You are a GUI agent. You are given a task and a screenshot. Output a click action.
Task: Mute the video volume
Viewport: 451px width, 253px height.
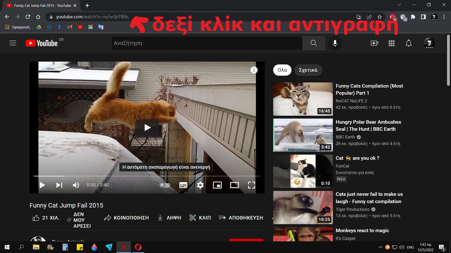[x=76, y=185]
